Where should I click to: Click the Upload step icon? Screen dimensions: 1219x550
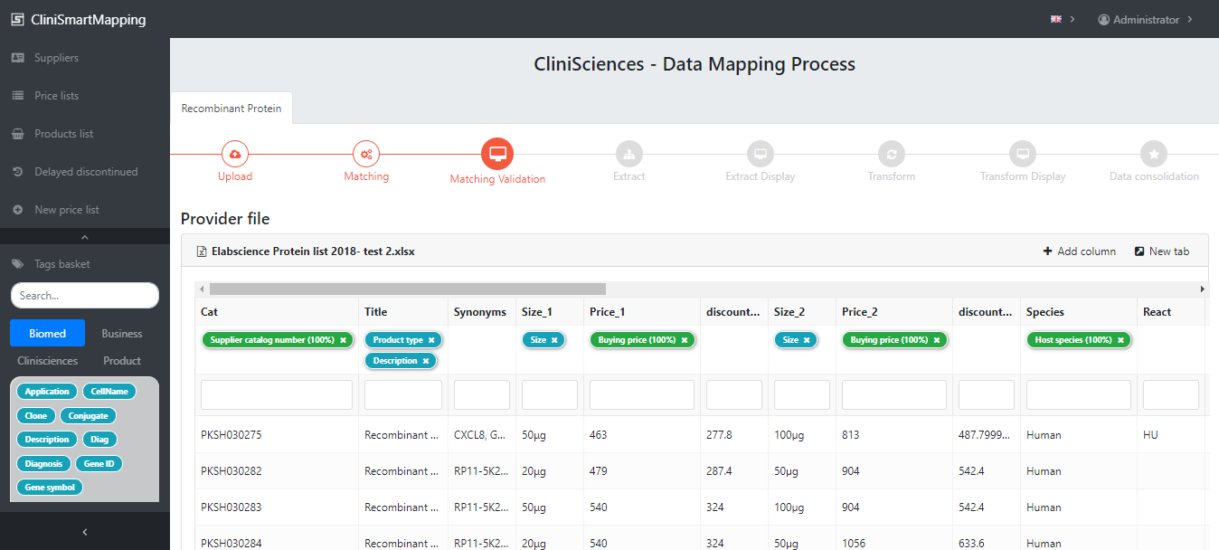tap(235, 154)
